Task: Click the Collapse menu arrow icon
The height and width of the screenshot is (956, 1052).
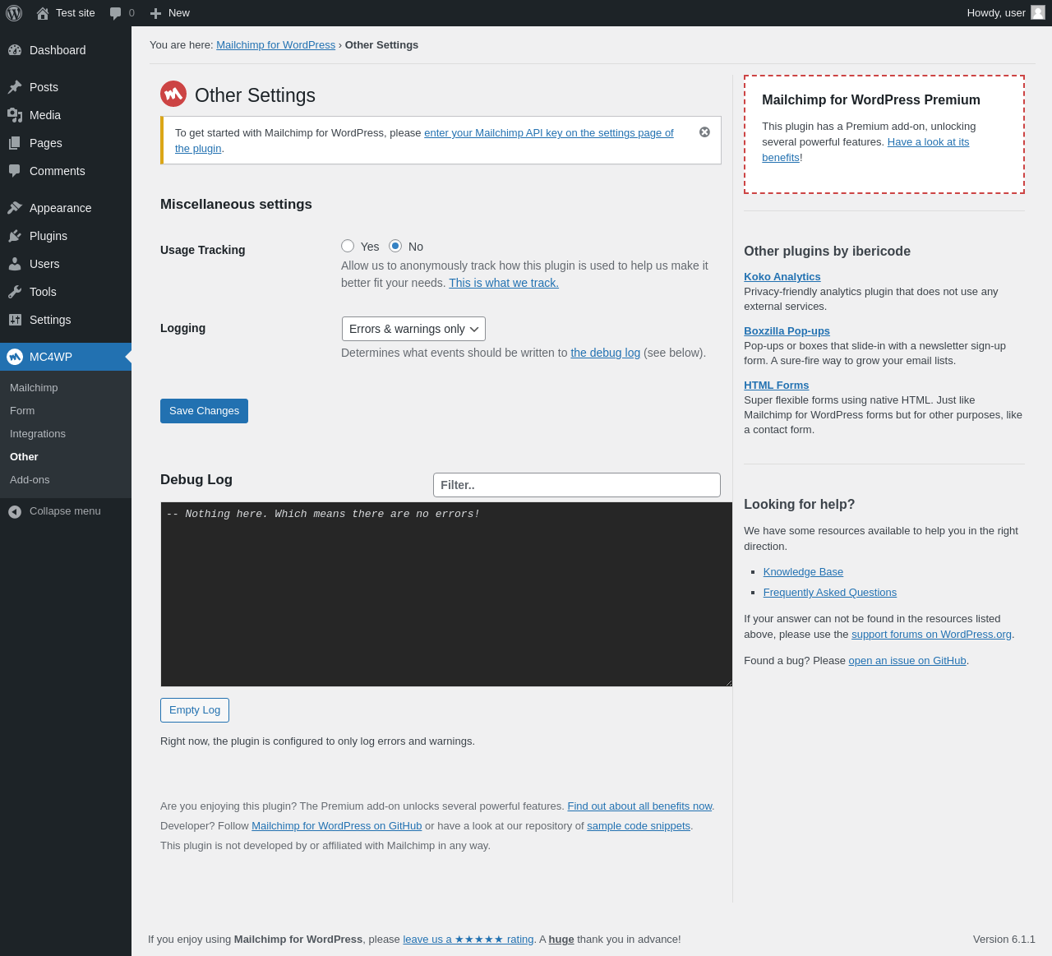Action: click(x=15, y=511)
